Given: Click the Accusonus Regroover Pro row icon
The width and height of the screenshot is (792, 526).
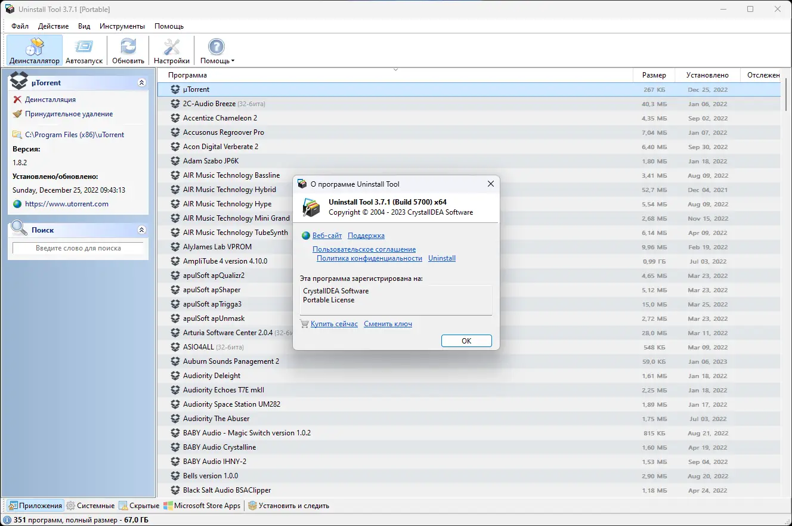Looking at the screenshot, I should point(175,132).
